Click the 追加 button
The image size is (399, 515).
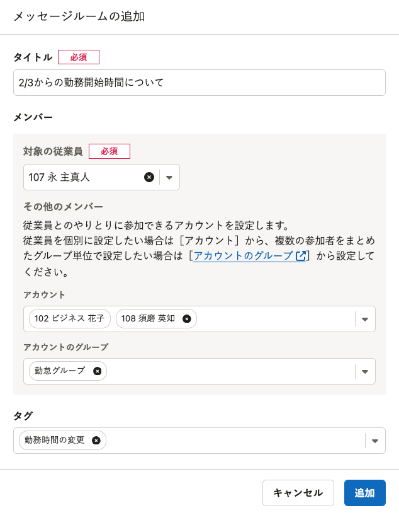pyautogui.click(x=364, y=493)
